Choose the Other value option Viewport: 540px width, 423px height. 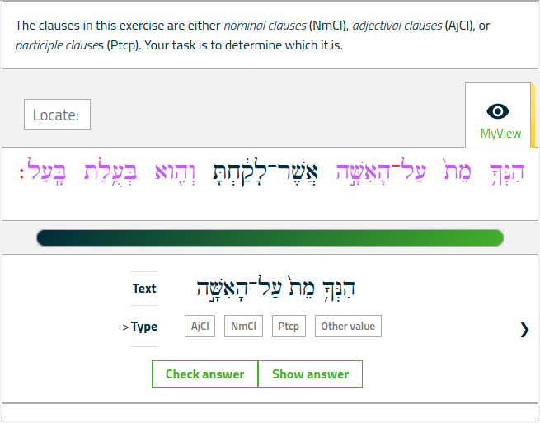click(x=348, y=326)
